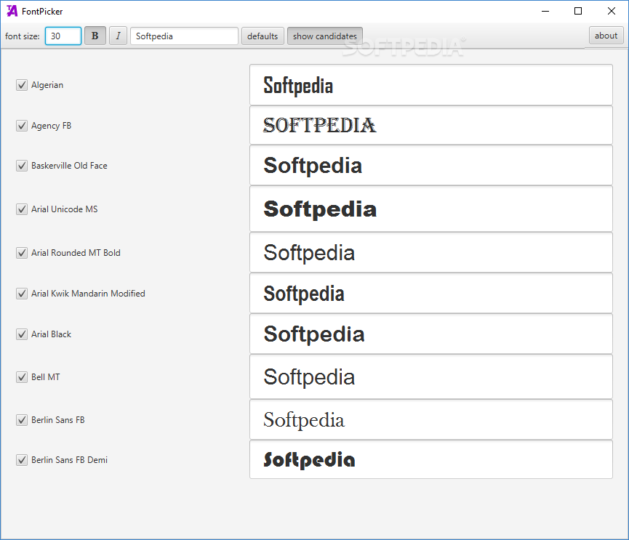Image resolution: width=629 pixels, height=540 pixels.
Task: Uncheck the Algerian font checkbox
Action: coord(22,85)
